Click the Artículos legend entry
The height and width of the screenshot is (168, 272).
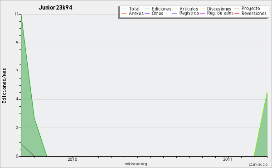click(x=185, y=9)
